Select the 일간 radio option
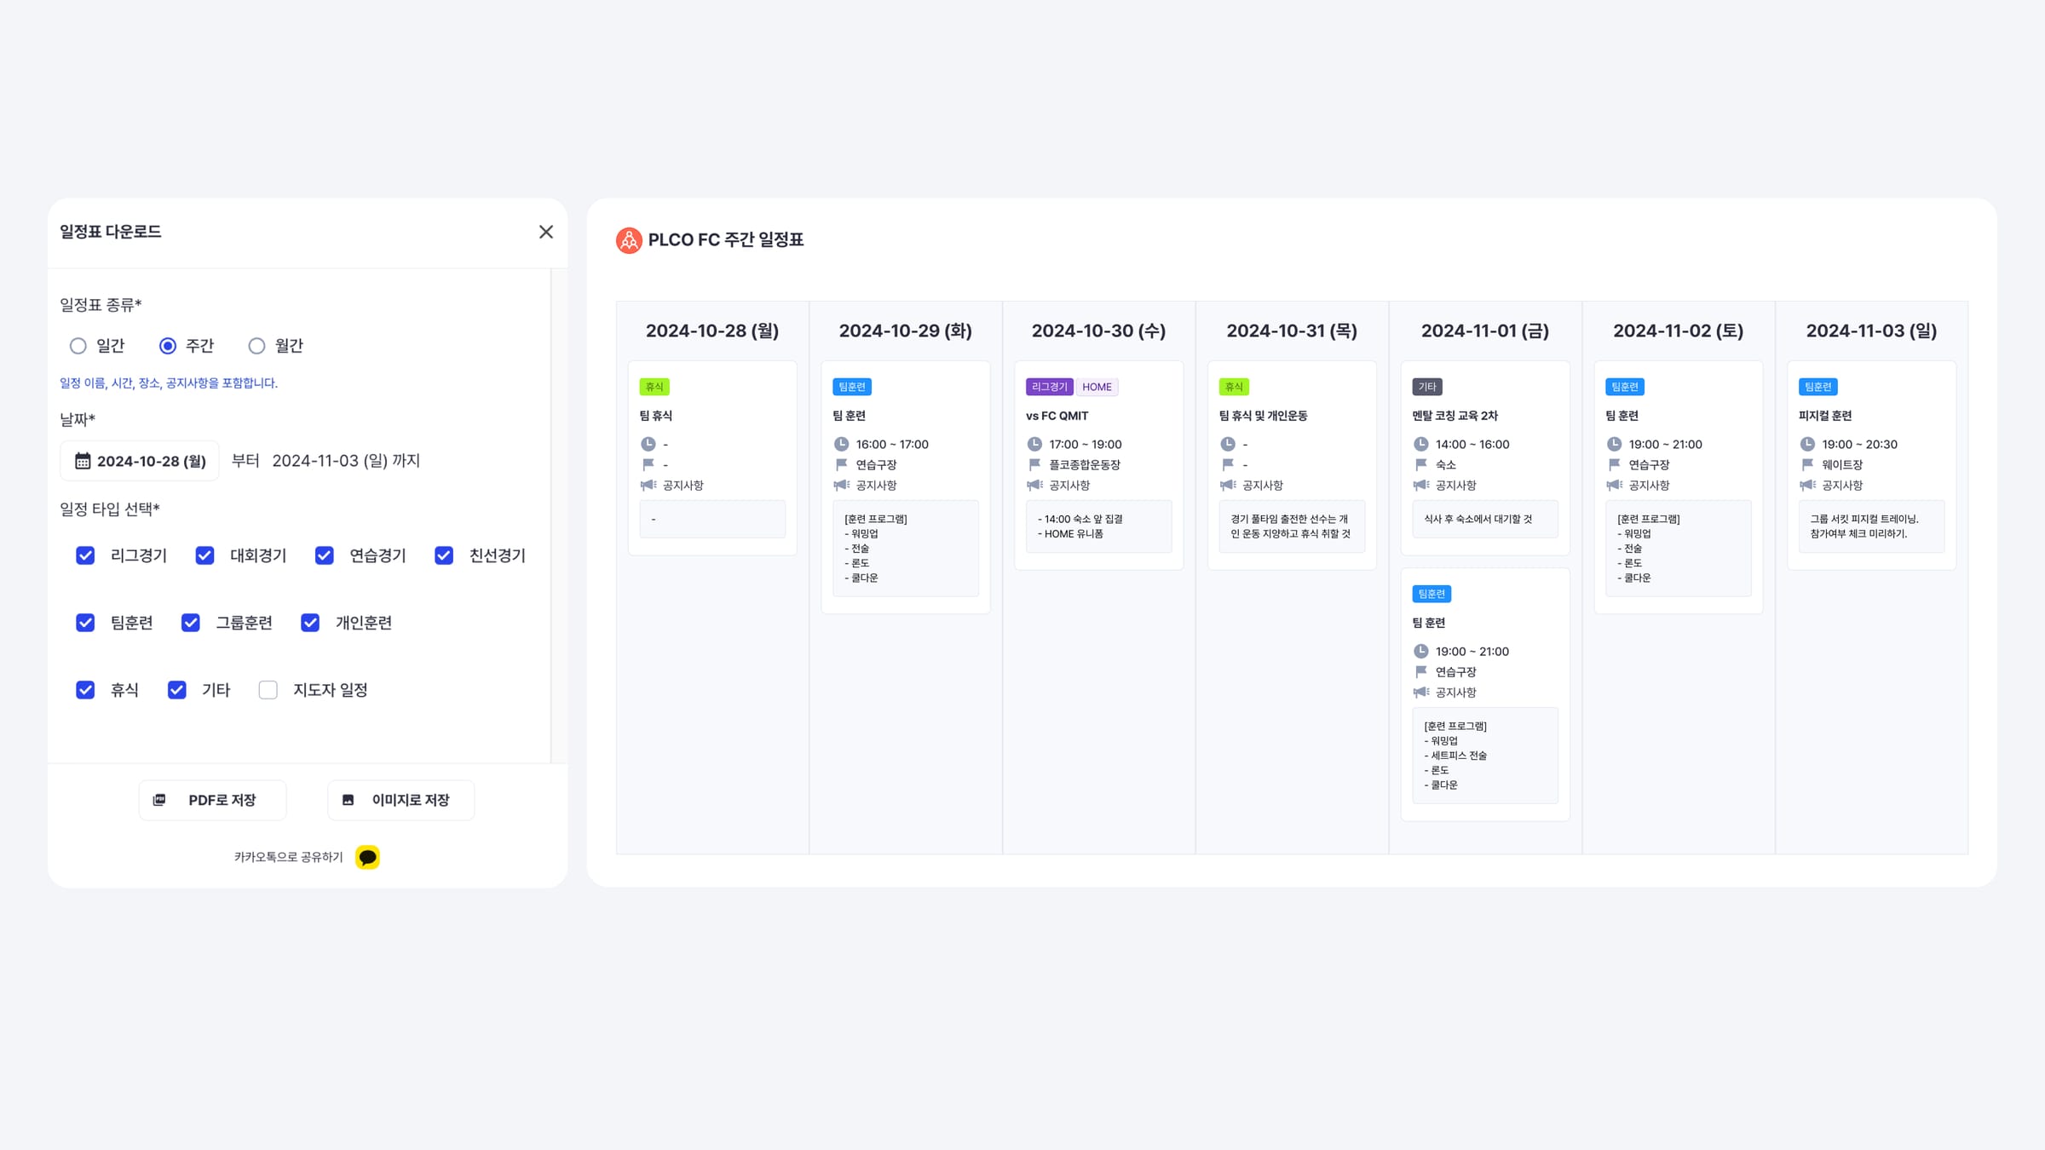 pos(78,346)
